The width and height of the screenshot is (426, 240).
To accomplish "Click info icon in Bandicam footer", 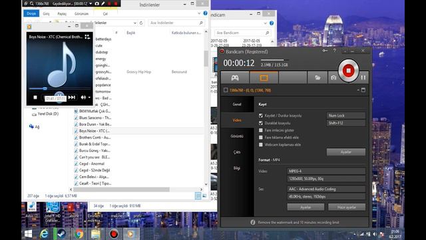I will [x=253, y=222].
